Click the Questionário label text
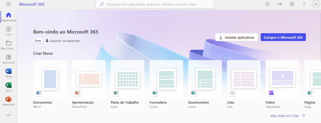Screen dimensions: 321x123 tap(198, 102)
